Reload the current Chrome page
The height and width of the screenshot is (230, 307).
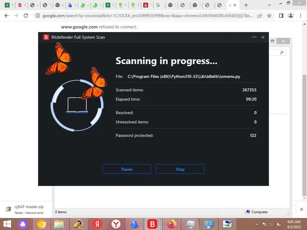(26, 16)
